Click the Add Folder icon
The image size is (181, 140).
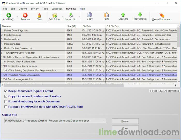coord(55,15)
